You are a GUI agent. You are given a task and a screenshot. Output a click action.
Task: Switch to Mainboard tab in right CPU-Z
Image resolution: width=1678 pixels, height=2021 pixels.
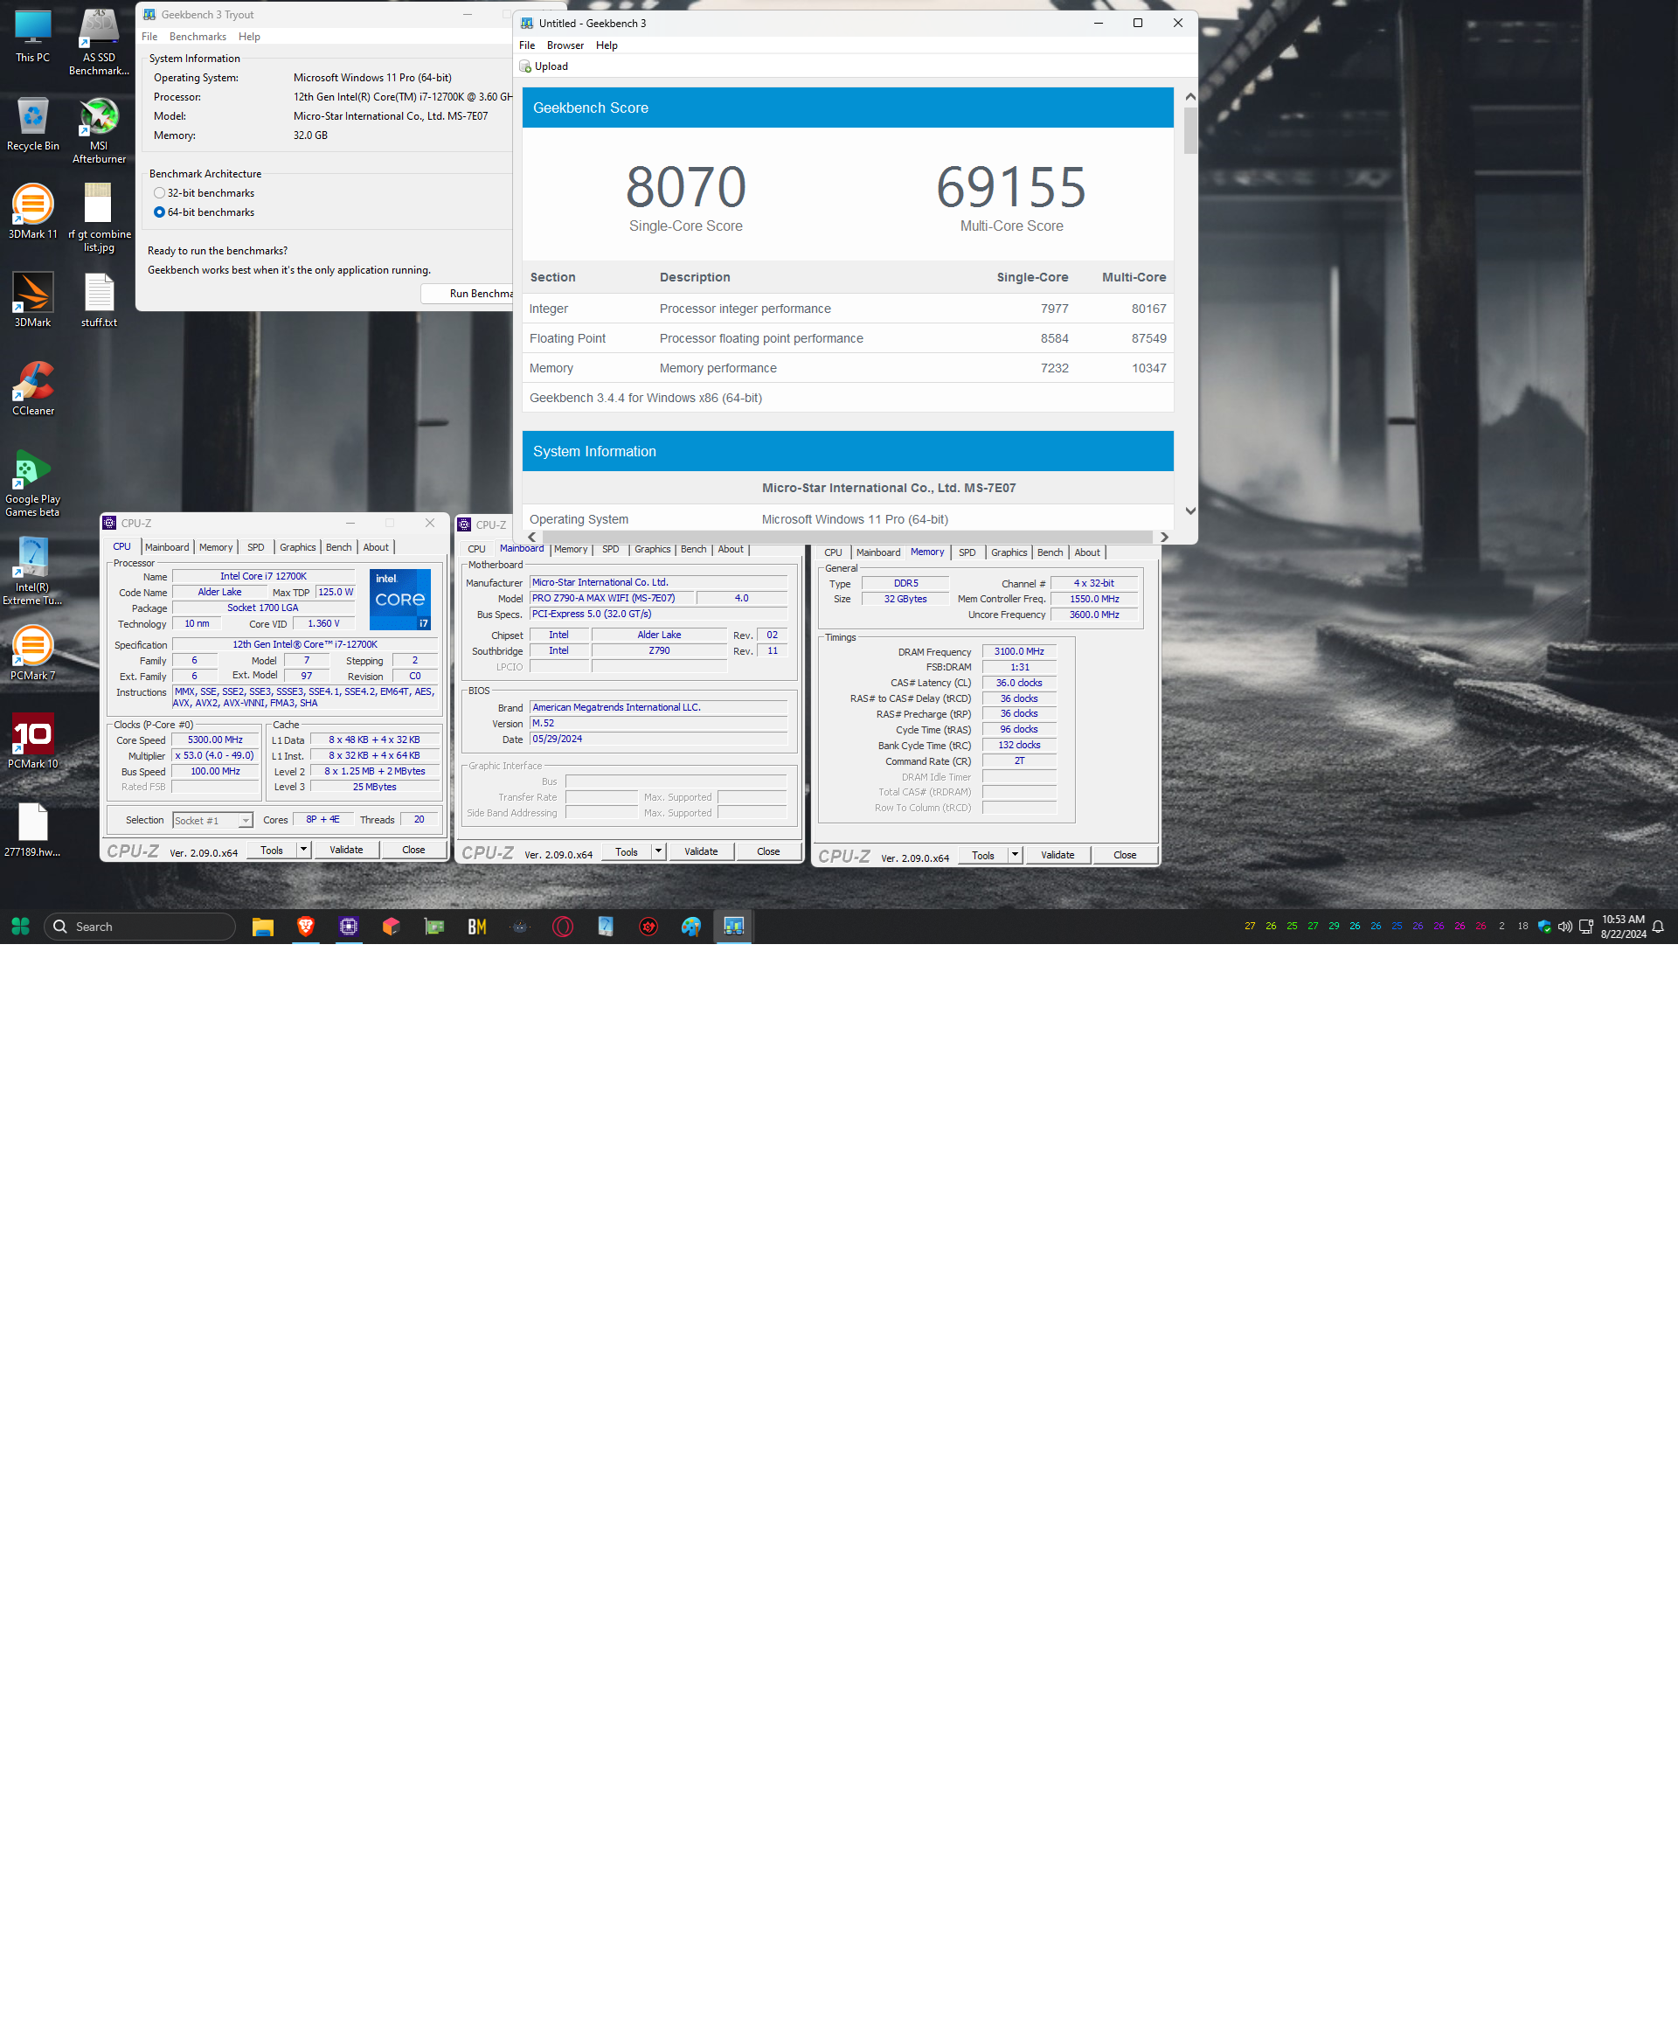pos(878,552)
